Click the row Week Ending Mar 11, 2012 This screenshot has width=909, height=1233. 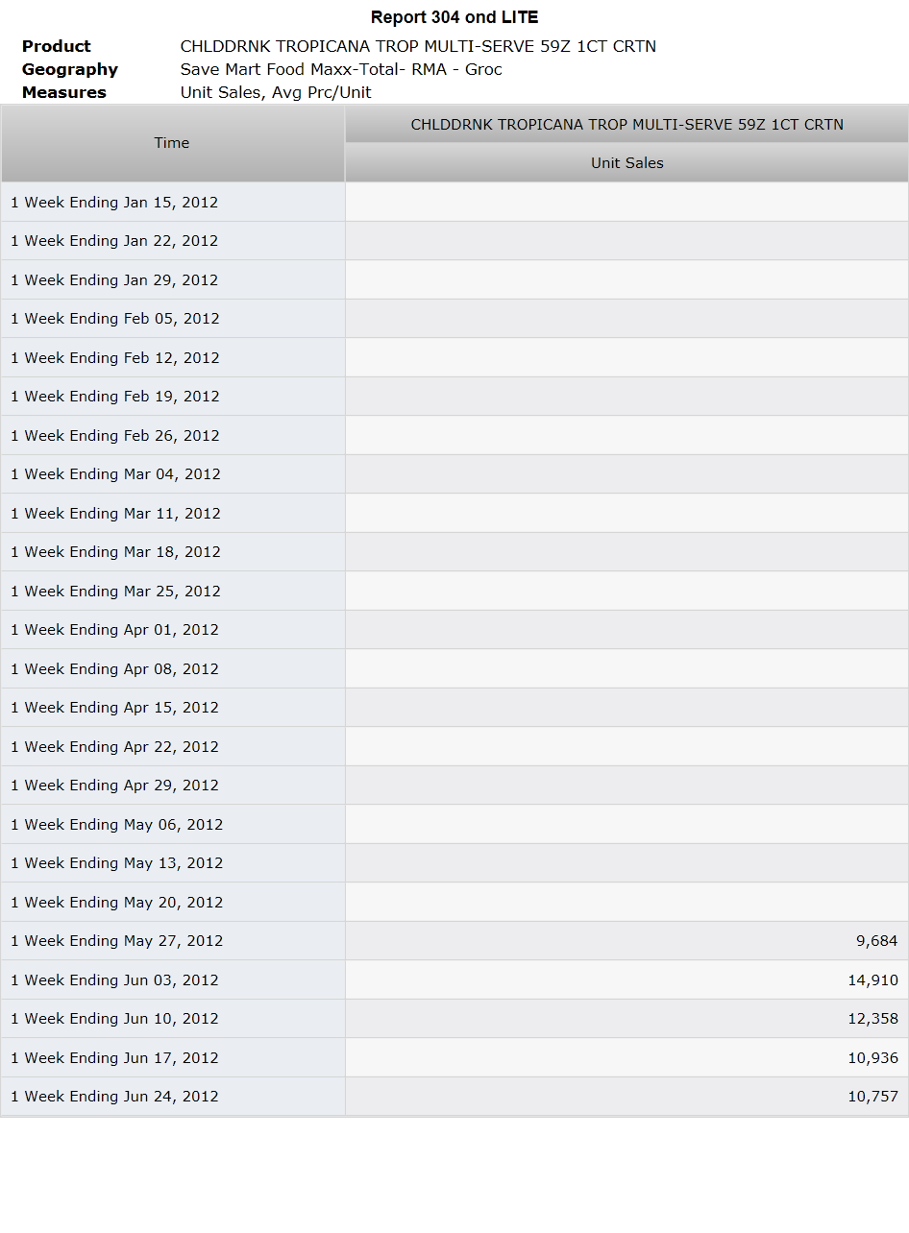coord(454,514)
